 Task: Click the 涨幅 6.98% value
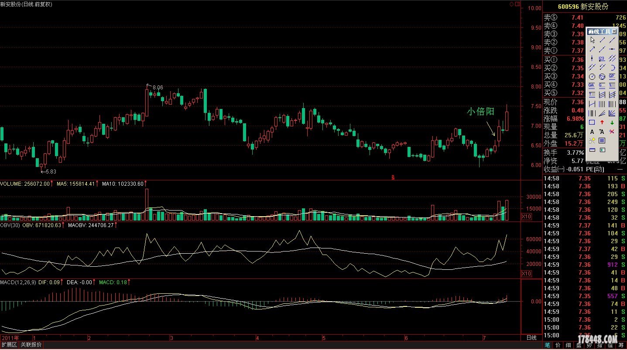tap(576, 119)
